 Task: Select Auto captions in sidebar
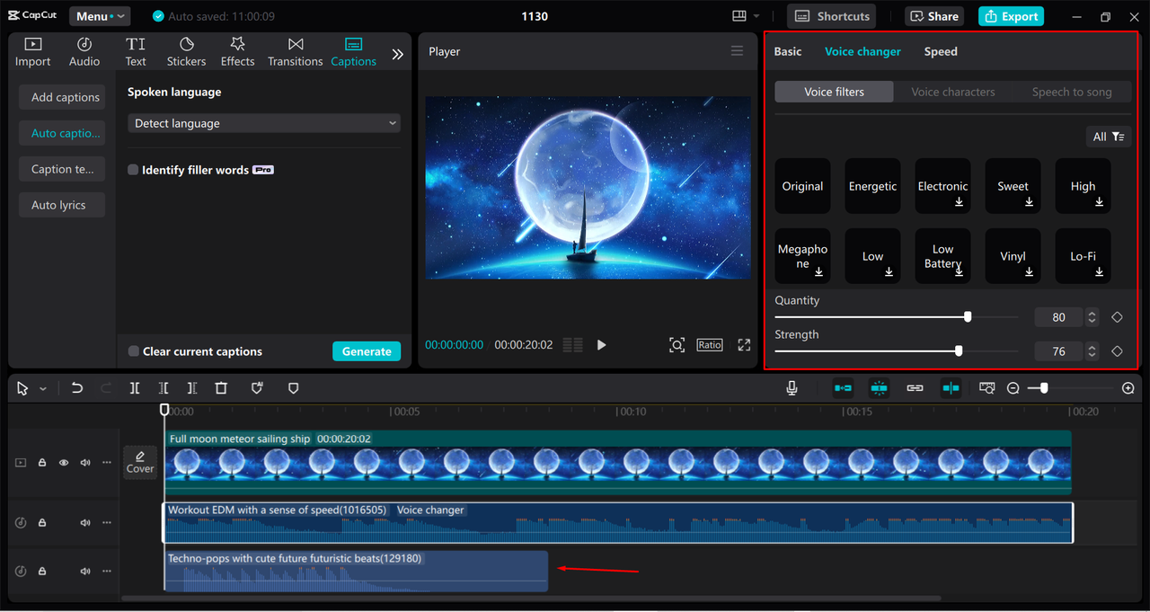62,133
